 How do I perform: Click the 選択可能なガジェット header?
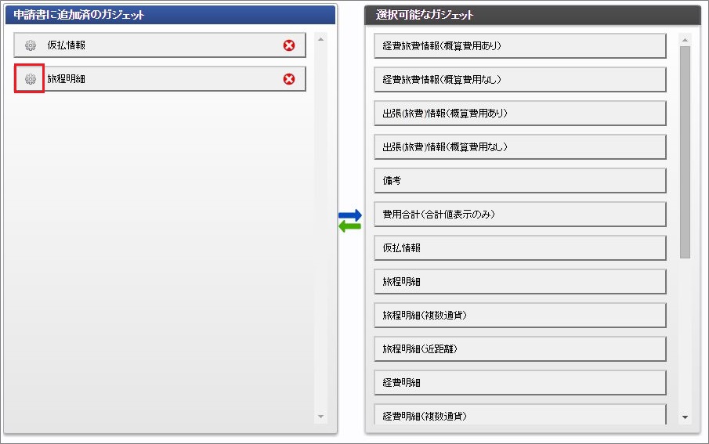533,15
